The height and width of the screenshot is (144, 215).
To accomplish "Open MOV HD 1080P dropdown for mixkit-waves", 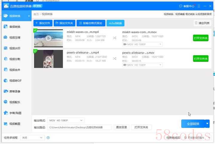I will click(142, 44).
